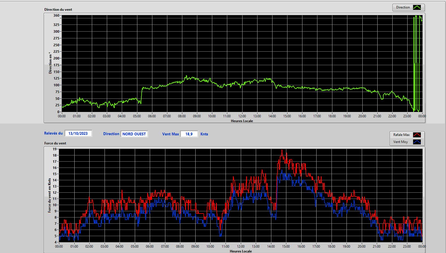Click the red Rafale Max legend icon
The image size is (446, 253).
[417, 135]
